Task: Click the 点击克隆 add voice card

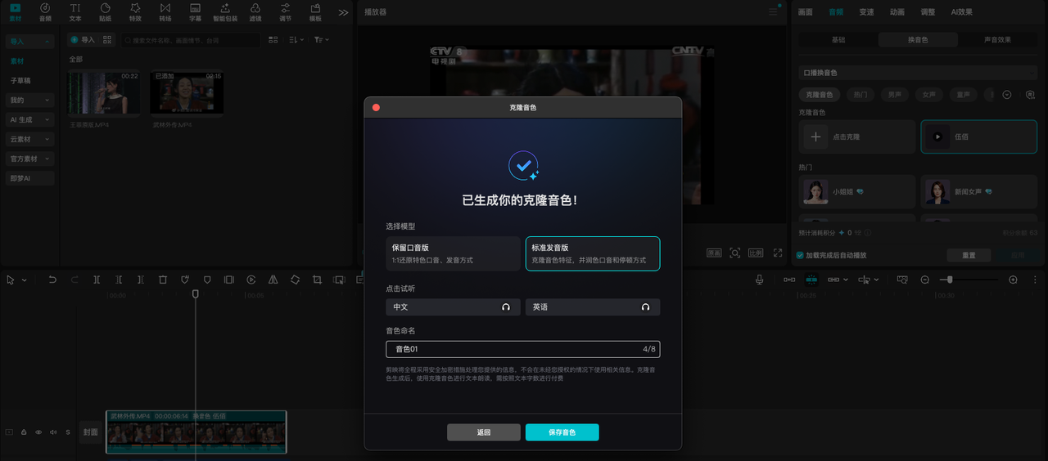Action: (857, 137)
